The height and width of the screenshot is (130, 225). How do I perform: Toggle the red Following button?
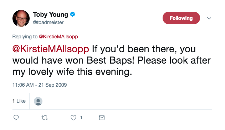[181, 18]
